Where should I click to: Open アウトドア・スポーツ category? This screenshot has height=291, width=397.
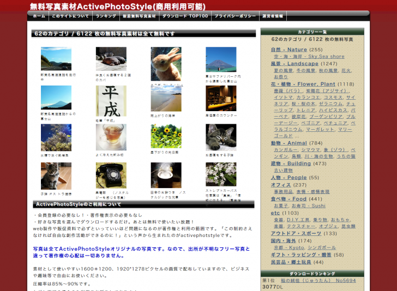[x=296, y=233]
